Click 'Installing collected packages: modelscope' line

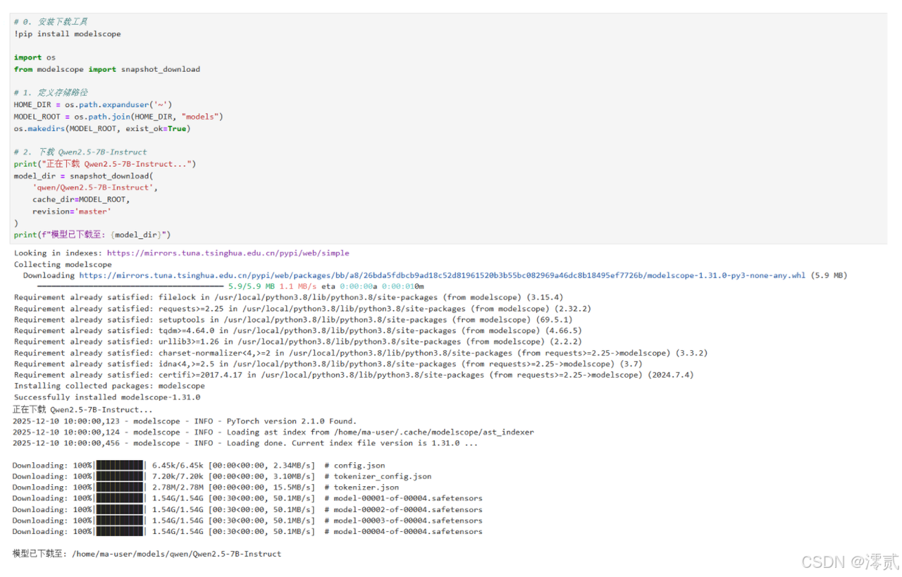coord(109,386)
